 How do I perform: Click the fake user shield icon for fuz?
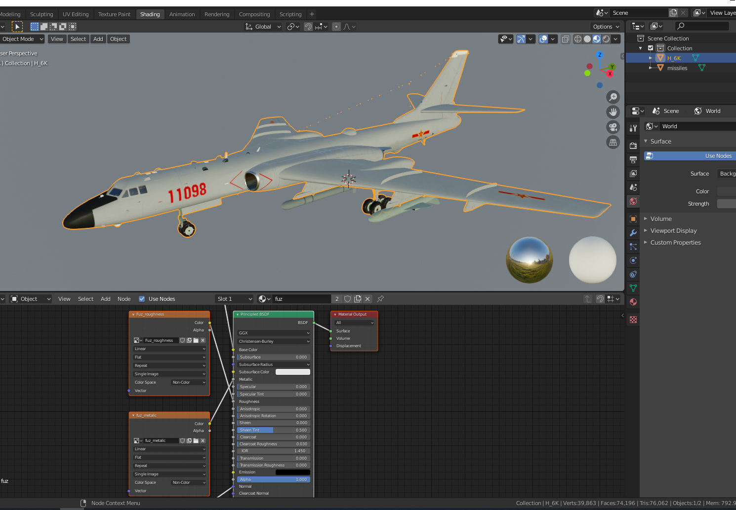[348, 299]
